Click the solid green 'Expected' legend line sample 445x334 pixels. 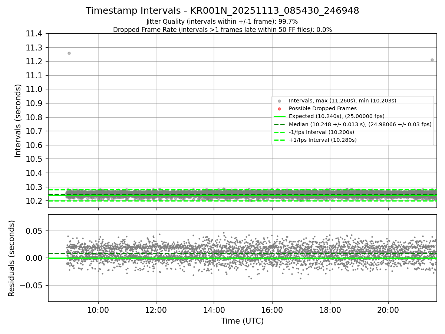click(x=280, y=117)
